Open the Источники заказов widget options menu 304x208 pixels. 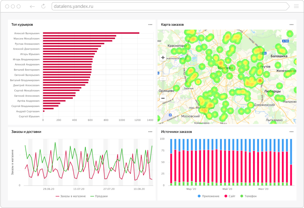tap(291, 132)
